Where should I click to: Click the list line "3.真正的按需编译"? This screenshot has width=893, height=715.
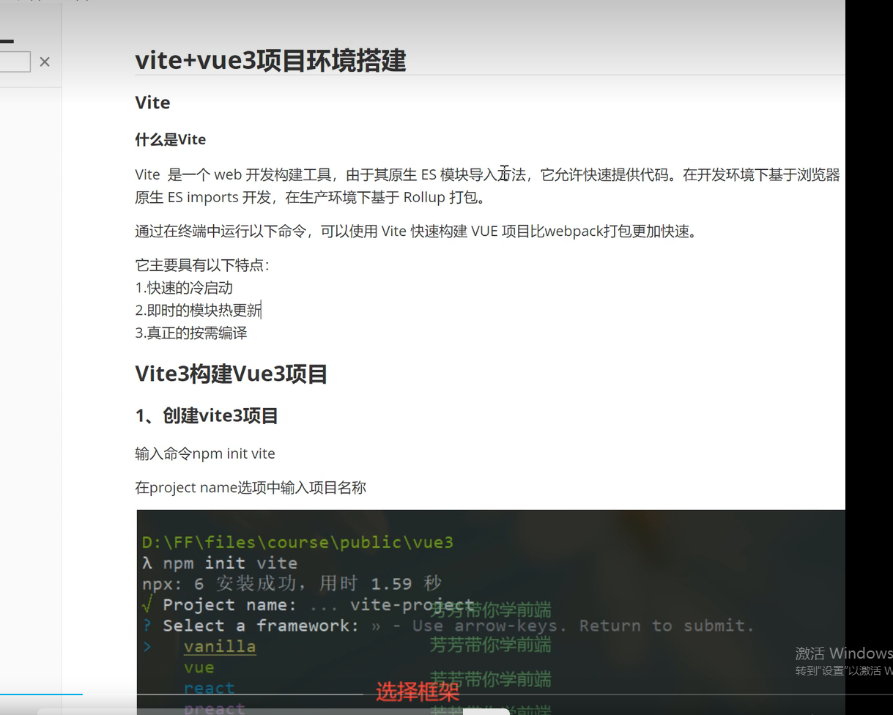191,333
